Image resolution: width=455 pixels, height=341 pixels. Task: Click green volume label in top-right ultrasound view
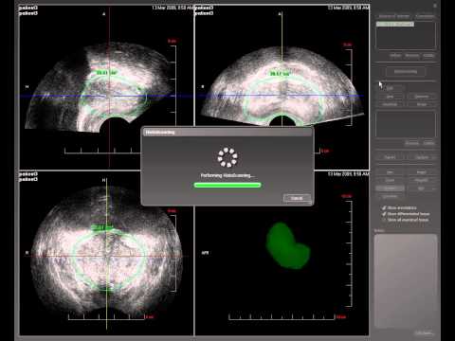coord(280,74)
